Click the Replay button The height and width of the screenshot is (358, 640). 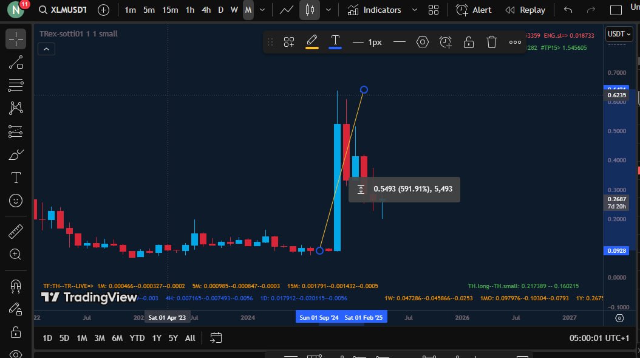point(525,10)
